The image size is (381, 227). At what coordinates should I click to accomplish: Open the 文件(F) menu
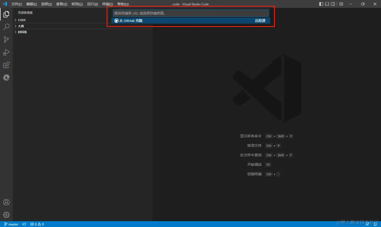click(x=16, y=4)
